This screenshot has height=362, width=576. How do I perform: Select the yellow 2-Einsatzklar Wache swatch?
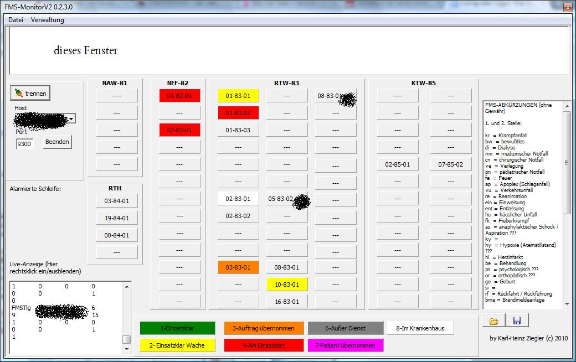pos(177,345)
